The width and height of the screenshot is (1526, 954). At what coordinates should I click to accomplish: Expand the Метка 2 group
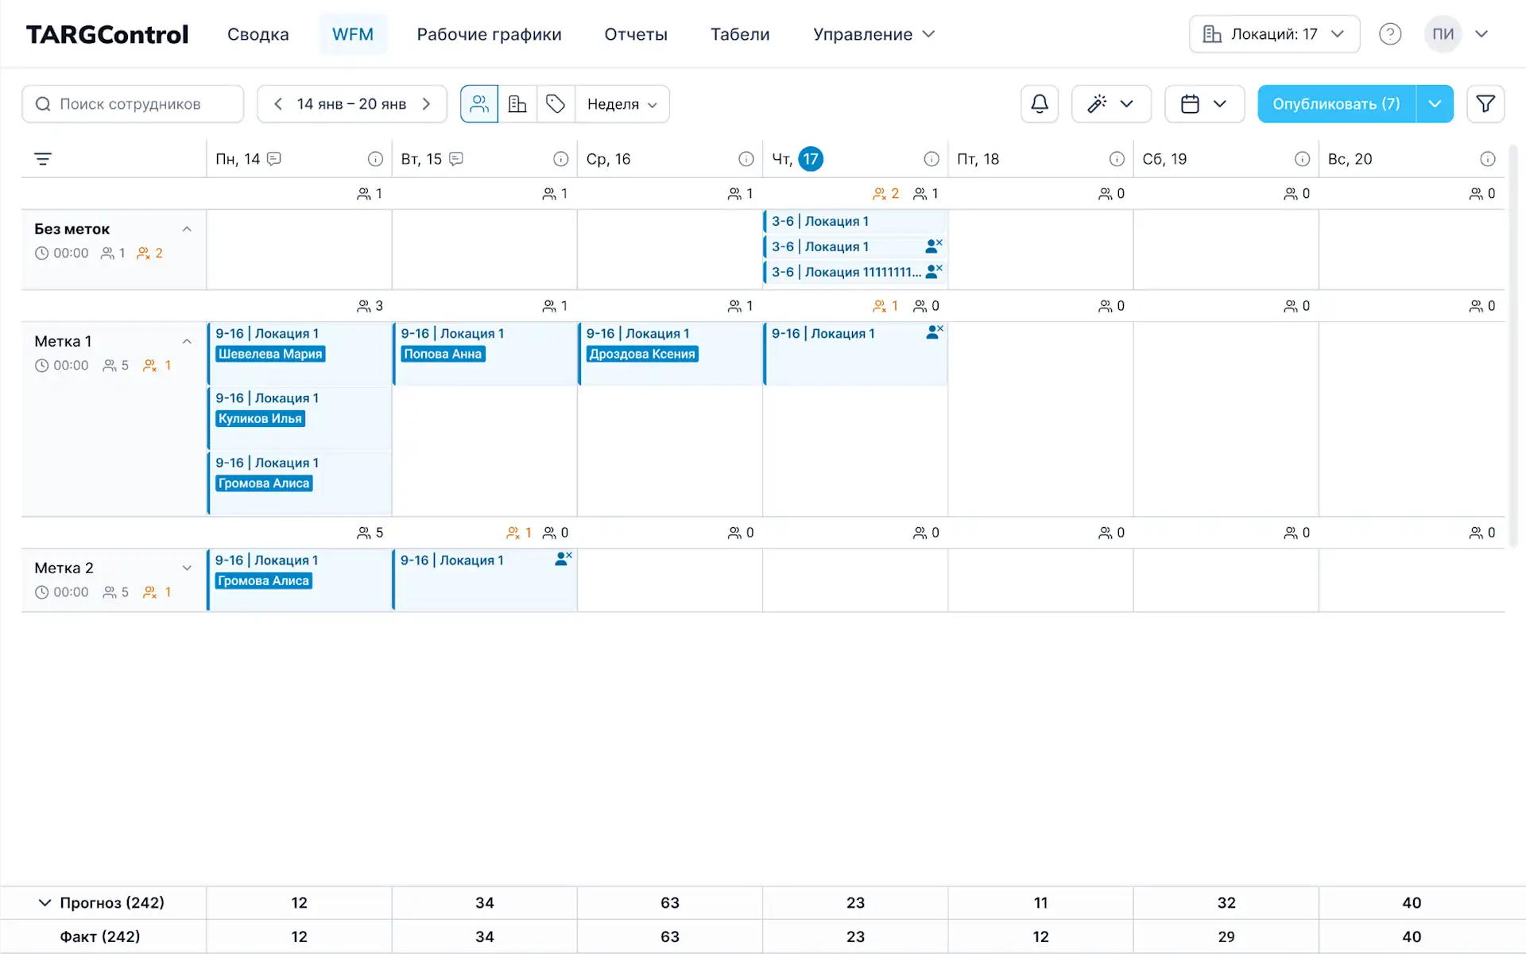[187, 568]
